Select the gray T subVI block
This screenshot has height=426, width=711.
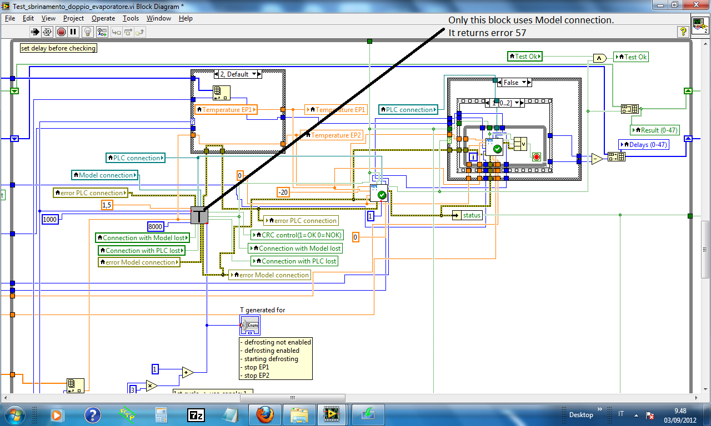pyautogui.click(x=199, y=215)
